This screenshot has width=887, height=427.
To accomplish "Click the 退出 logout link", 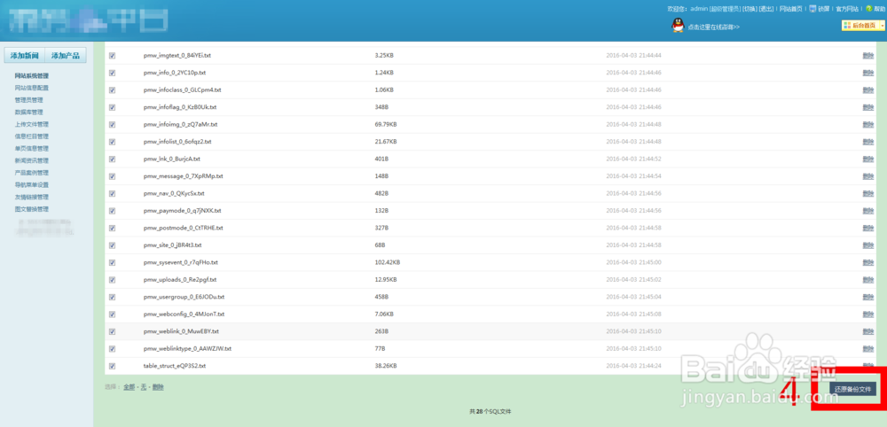I will (766, 9).
